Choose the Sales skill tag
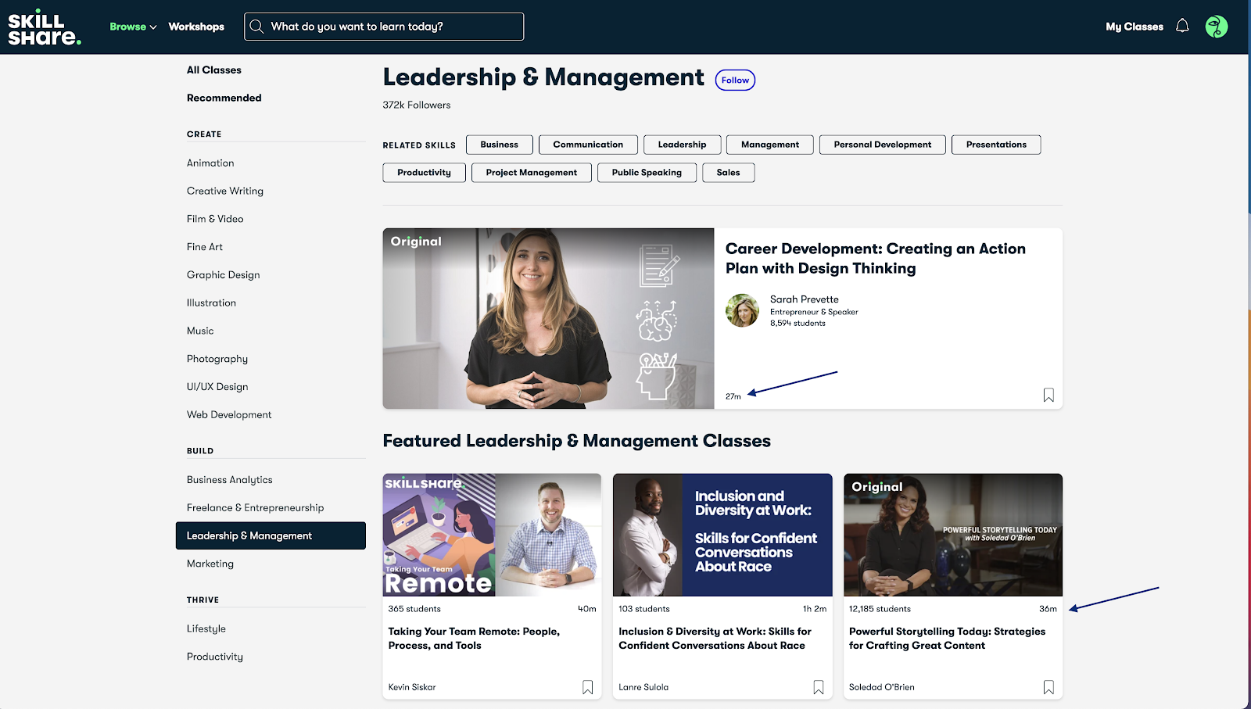Image resolution: width=1251 pixels, height=709 pixels. click(728, 173)
